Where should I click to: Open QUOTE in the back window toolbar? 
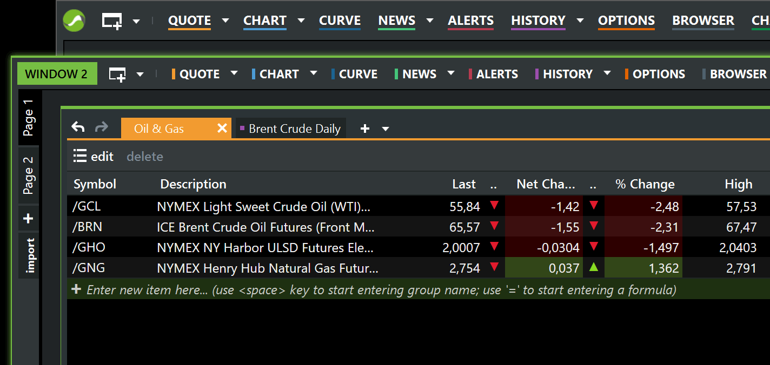189,21
